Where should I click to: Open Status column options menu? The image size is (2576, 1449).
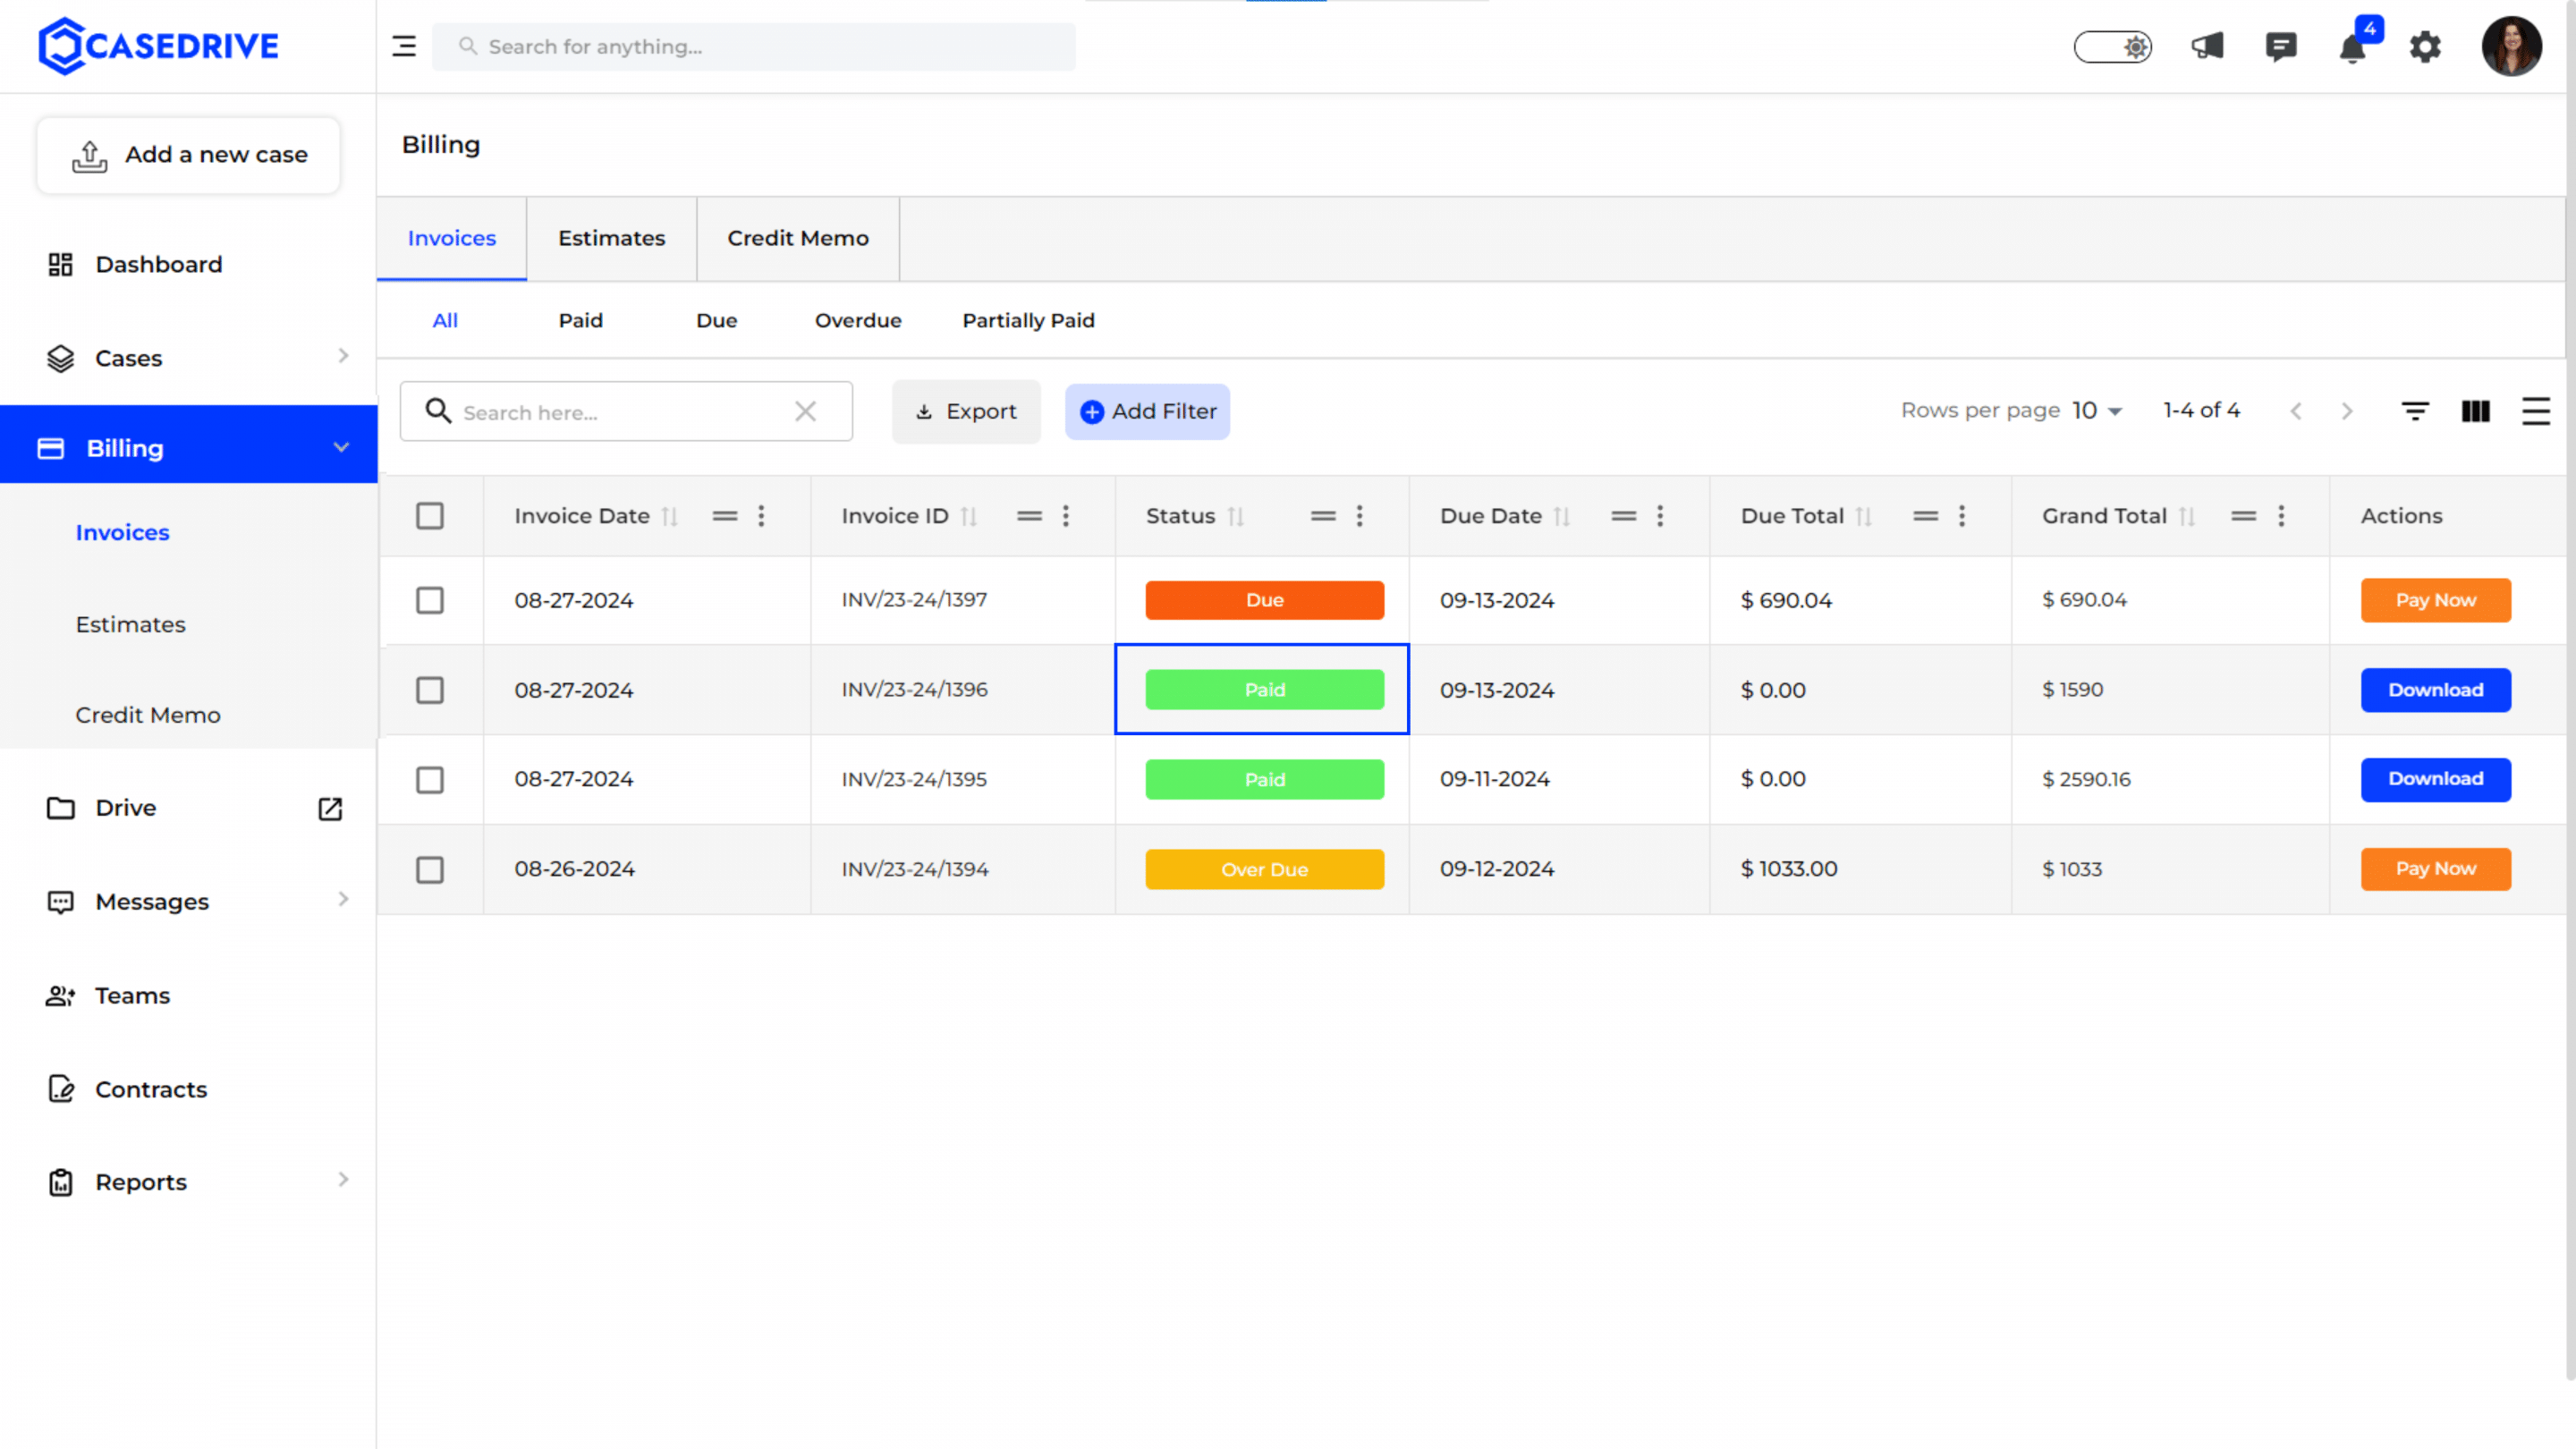tap(1359, 516)
